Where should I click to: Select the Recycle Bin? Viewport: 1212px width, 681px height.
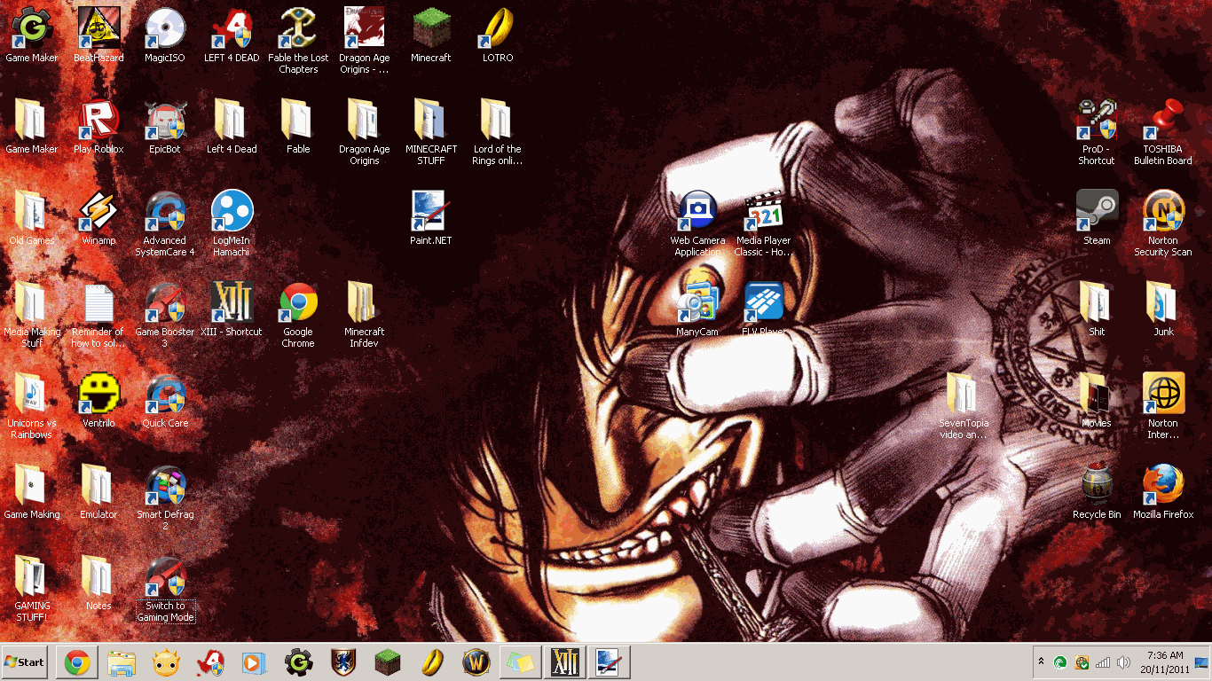(1097, 487)
